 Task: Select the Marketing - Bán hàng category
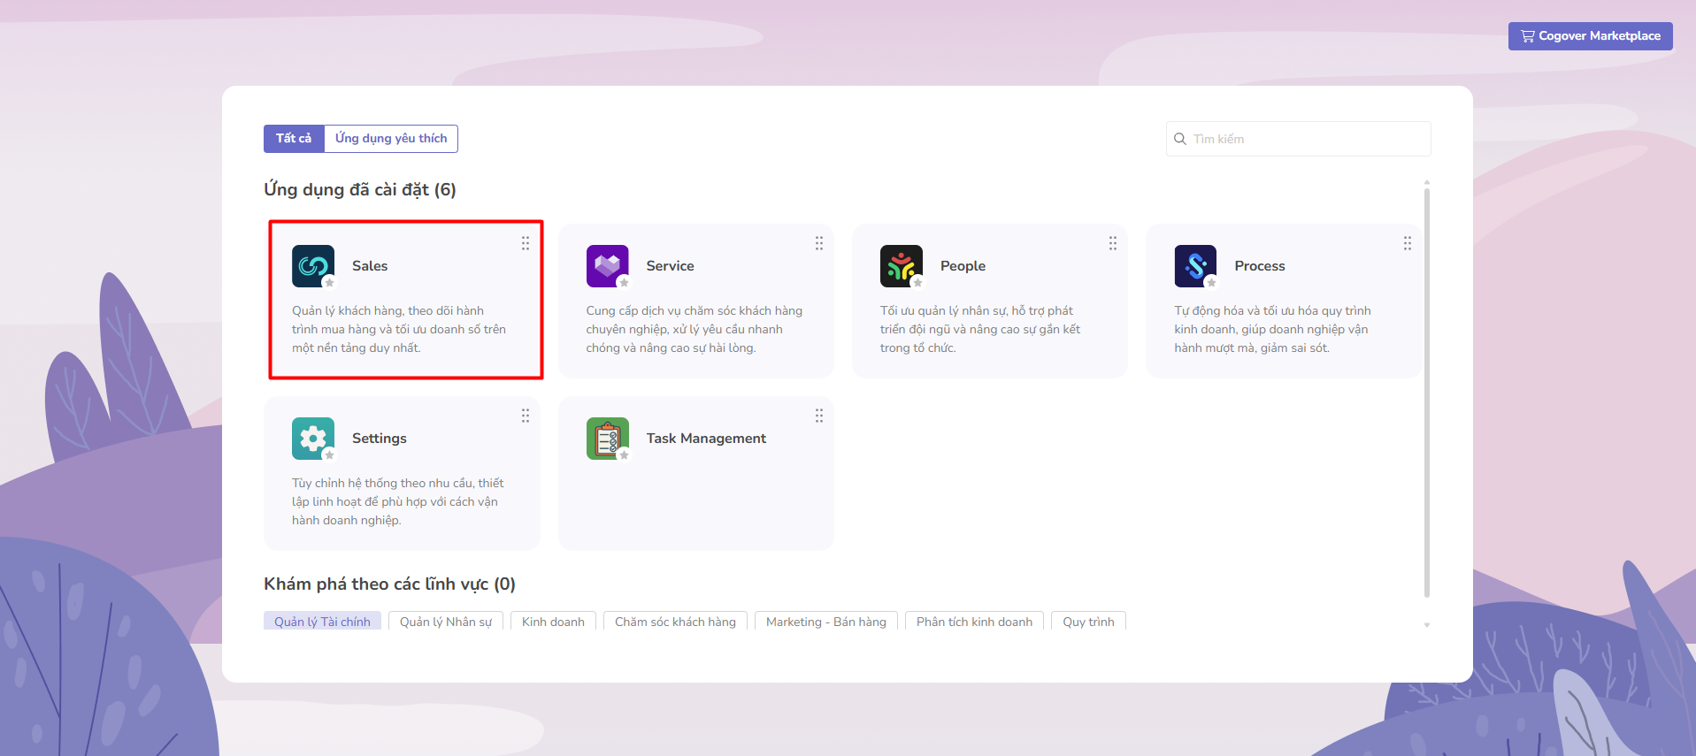pyautogui.click(x=825, y=622)
